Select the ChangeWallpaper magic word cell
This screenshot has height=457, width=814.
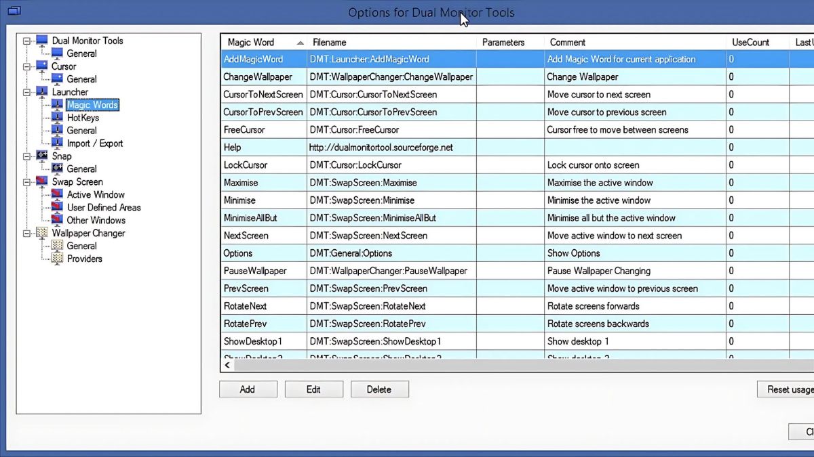point(264,77)
